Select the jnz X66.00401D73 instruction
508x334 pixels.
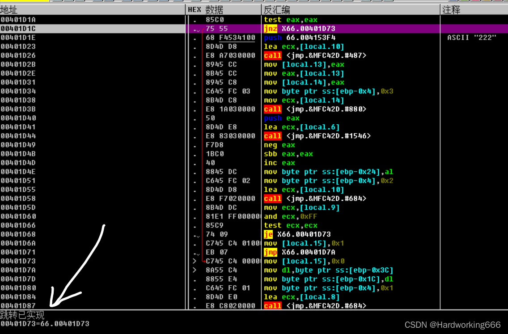click(x=300, y=29)
